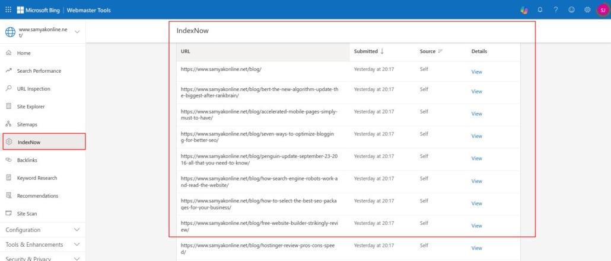Screen dimensions: 611x261
Task: Sort by Source column icon
Action: coord(440,51)
